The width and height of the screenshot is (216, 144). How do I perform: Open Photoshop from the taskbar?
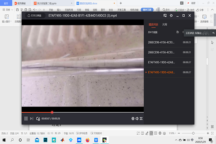46,140
